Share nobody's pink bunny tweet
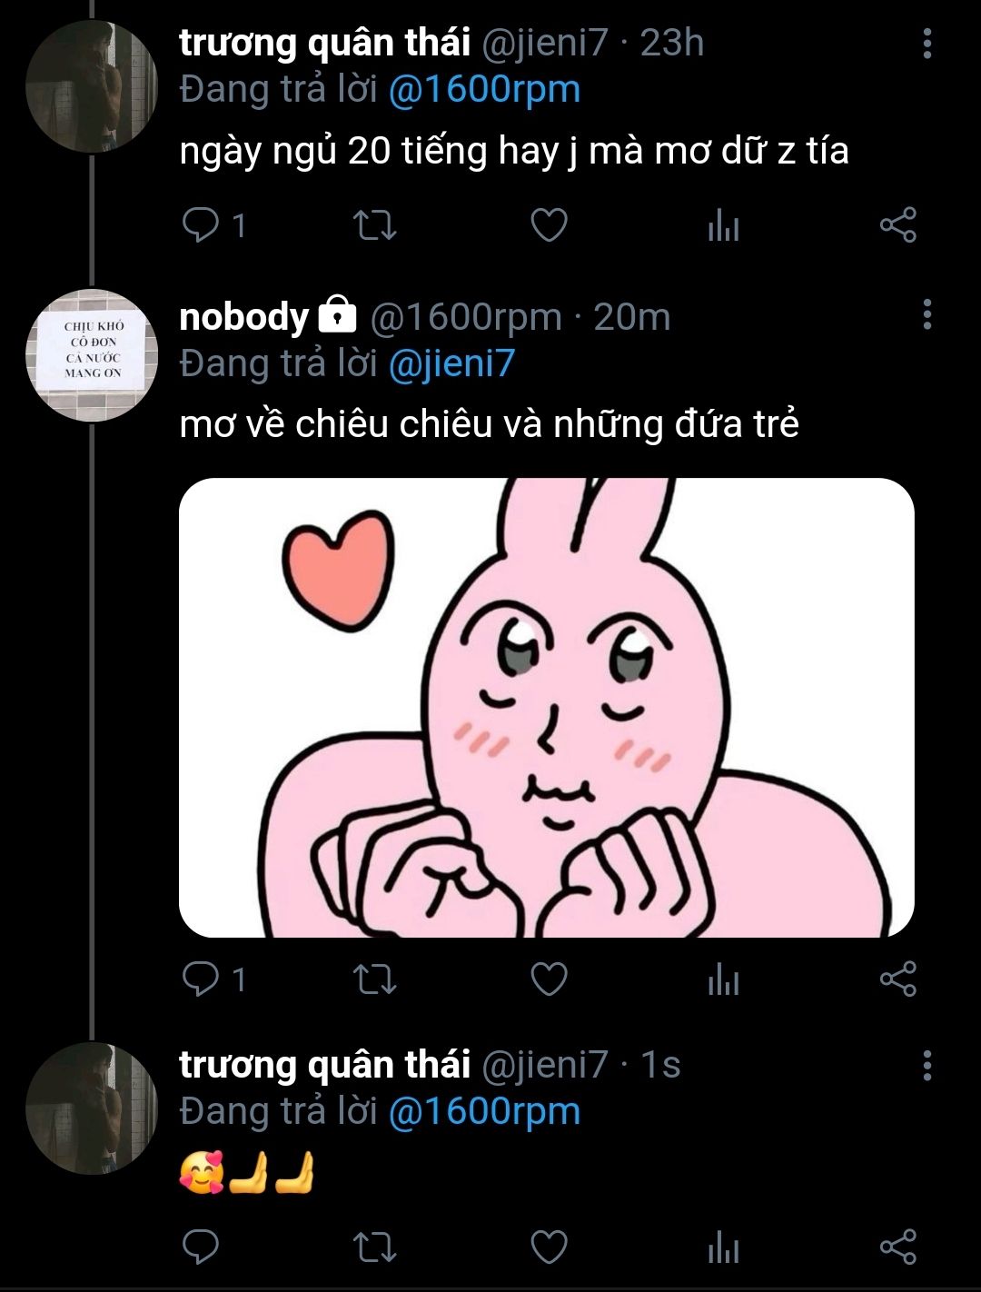981x1292 pixels. [x=897, y=979]
